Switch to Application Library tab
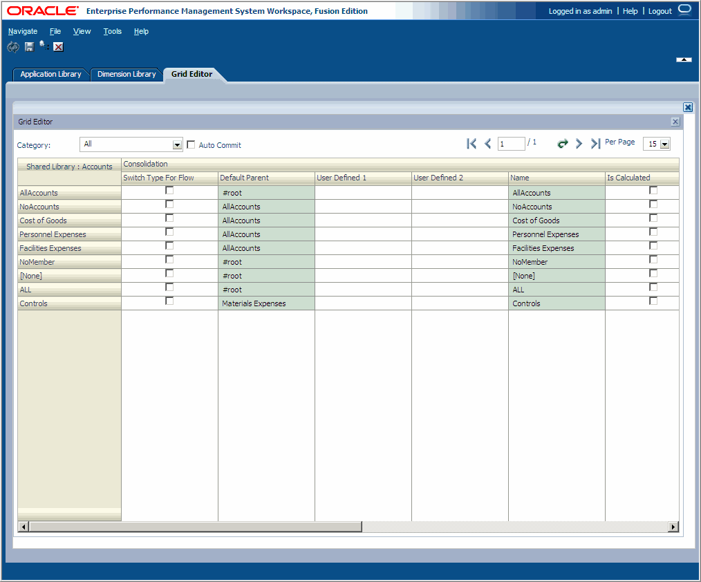Viewport: 701px width, 582px height. point(50,74)
